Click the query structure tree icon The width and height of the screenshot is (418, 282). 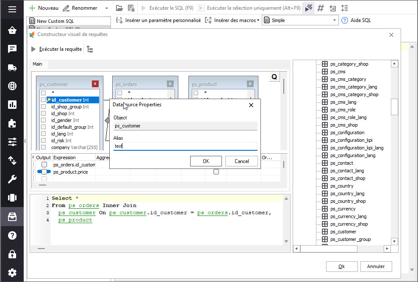click(x=90, y=49)
